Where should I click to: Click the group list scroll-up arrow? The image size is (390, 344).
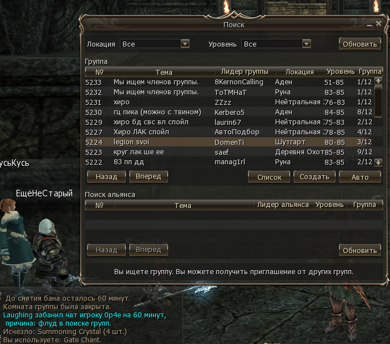tap(378, 81)
